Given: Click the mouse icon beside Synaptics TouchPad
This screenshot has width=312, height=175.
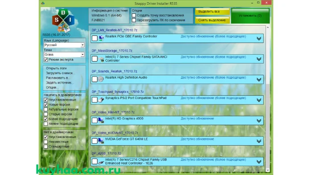Looking at the screenshot, I should (x=101, y=100).
